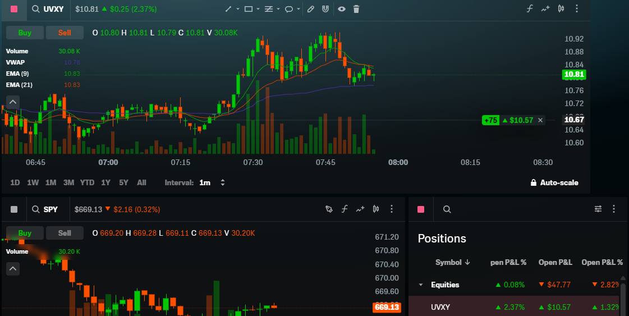Toggle Auto-scale lock

tap(554, 182)
